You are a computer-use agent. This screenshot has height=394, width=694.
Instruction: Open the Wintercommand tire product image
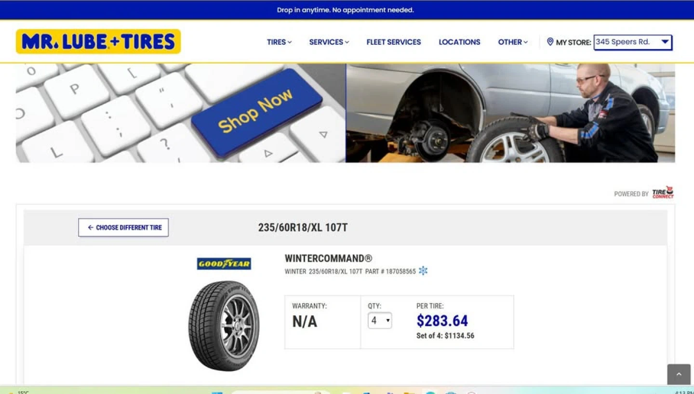tap(224, 326)
